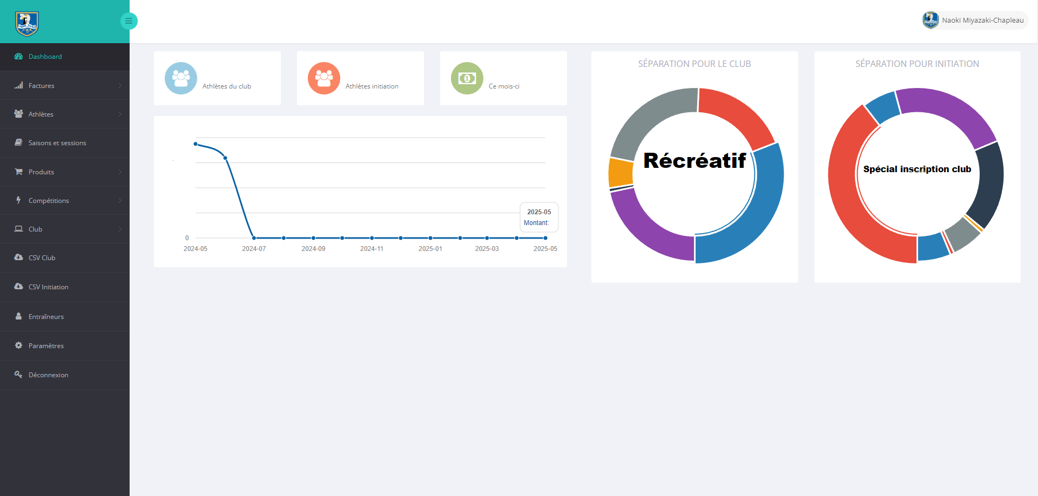Click the orange Athlètes initiation icon
1038x496 pixels.
(324, 78)
